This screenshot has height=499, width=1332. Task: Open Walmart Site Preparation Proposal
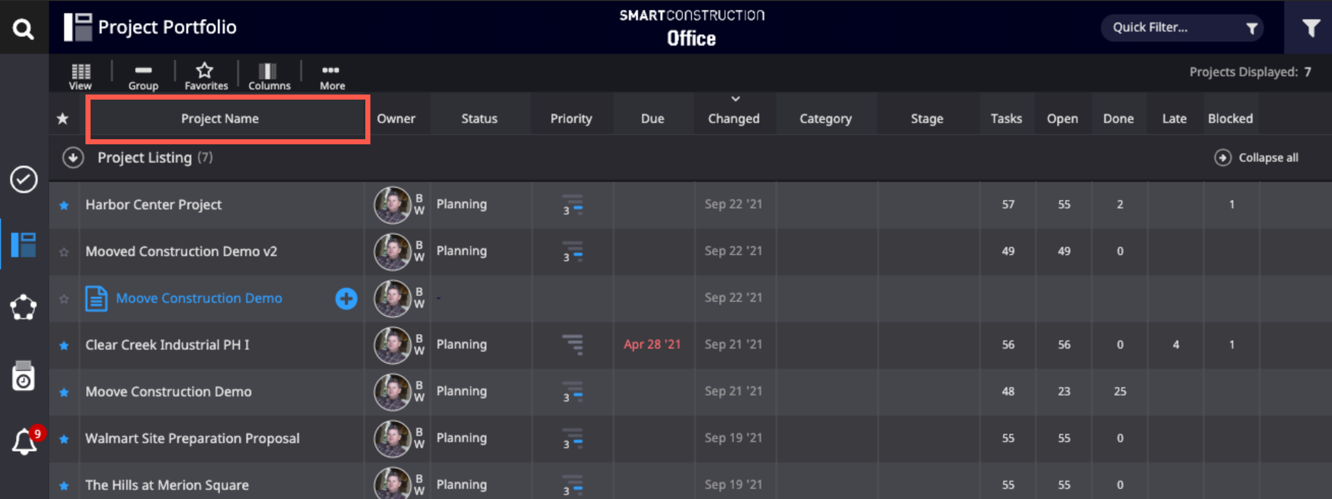[x=192, y=438]
